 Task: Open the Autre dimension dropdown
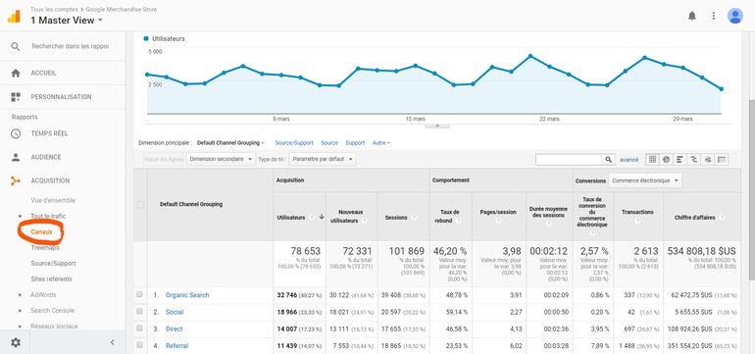coord(380,143)
